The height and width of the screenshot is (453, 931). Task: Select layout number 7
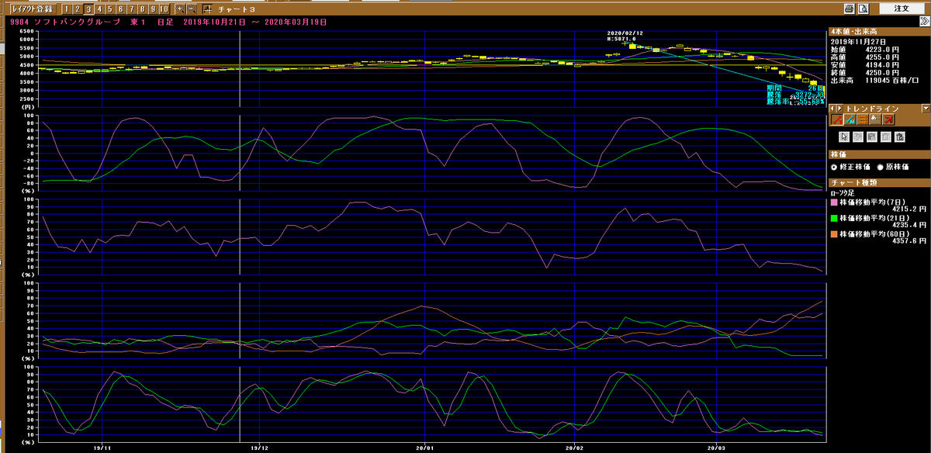pos(132,9)
